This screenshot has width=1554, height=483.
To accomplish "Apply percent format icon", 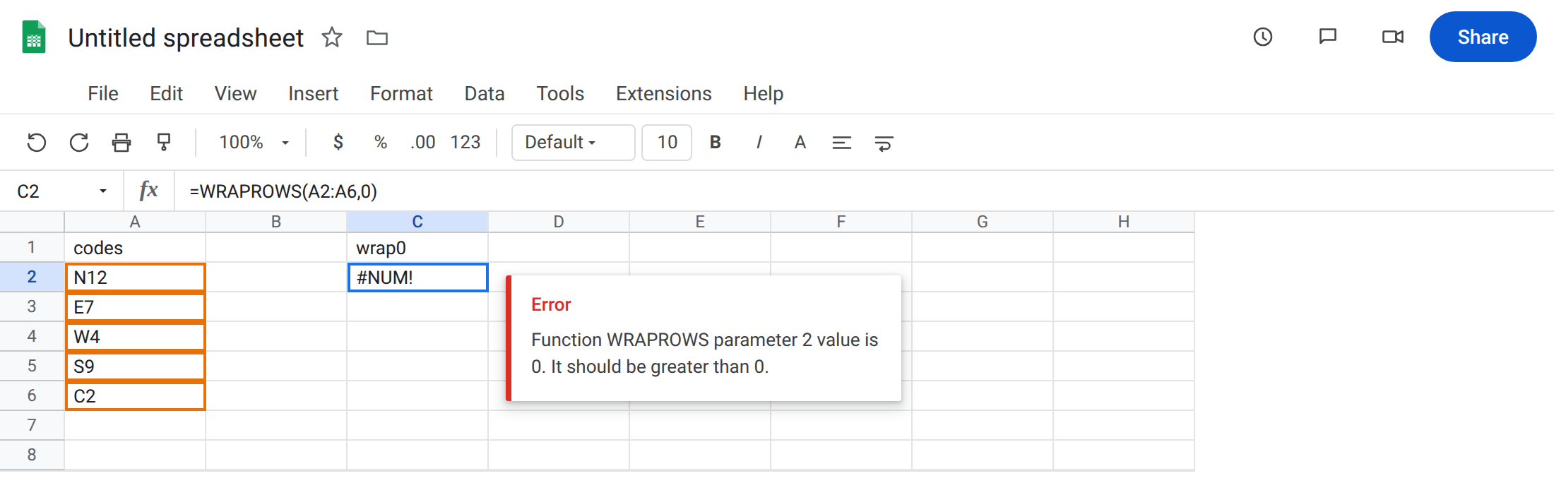I will (x=381, y=143).
